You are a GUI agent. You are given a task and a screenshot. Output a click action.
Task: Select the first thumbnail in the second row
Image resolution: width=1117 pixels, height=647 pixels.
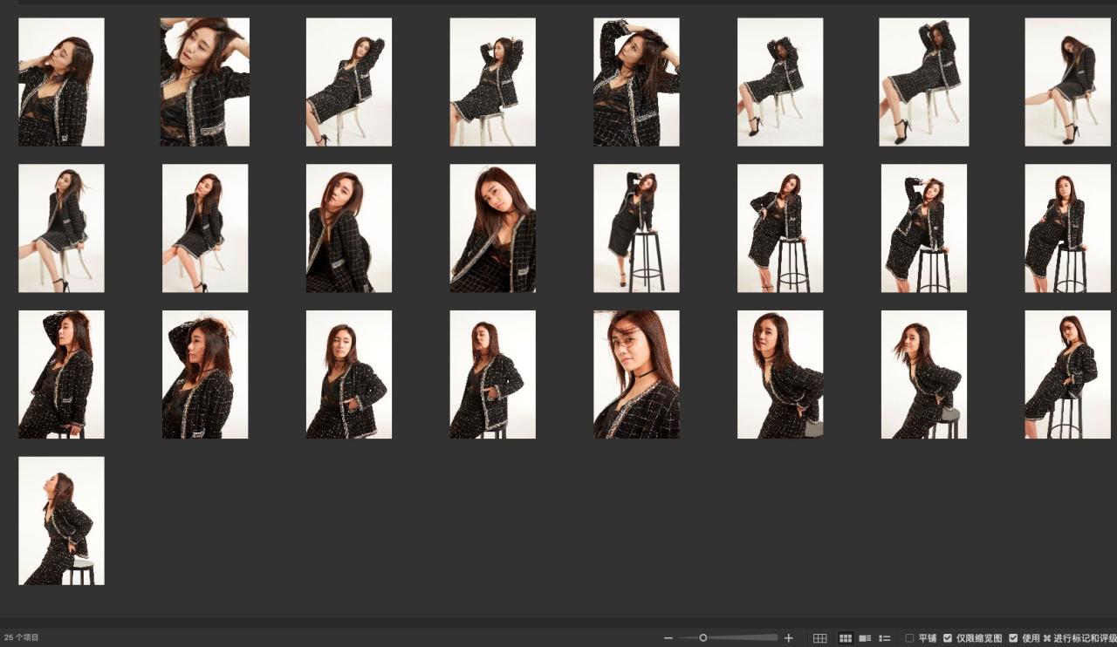[61, 228]
